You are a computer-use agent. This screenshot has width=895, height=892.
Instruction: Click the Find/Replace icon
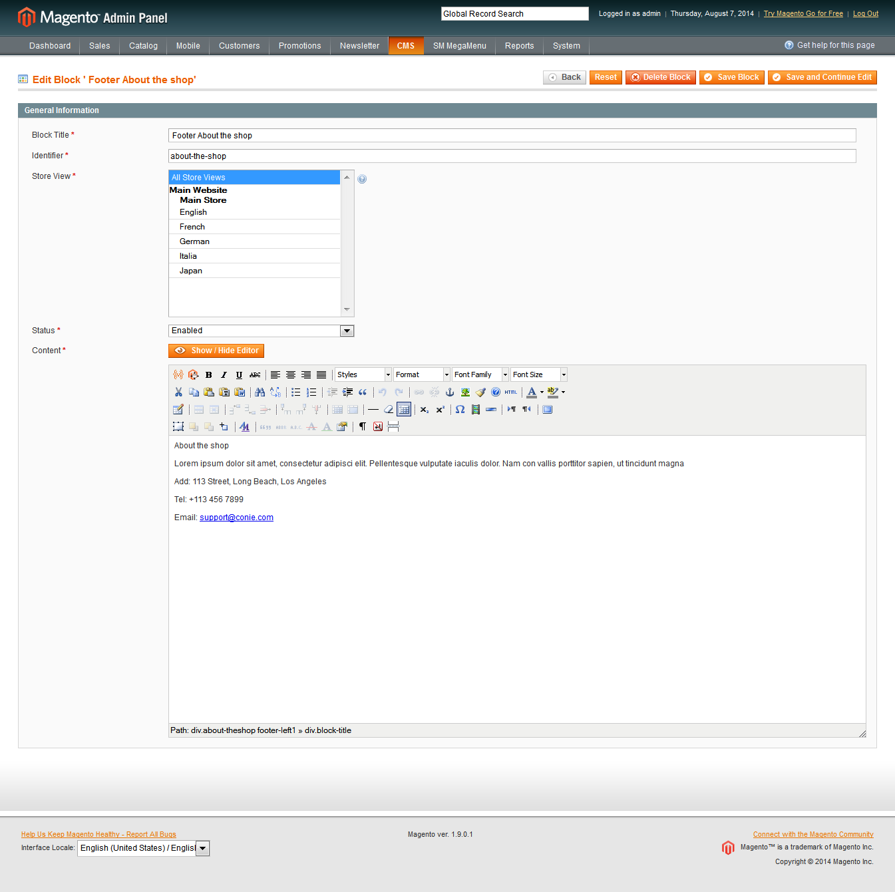[275, 392]
